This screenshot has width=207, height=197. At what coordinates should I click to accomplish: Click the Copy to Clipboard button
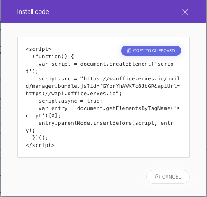pos(151,50)
